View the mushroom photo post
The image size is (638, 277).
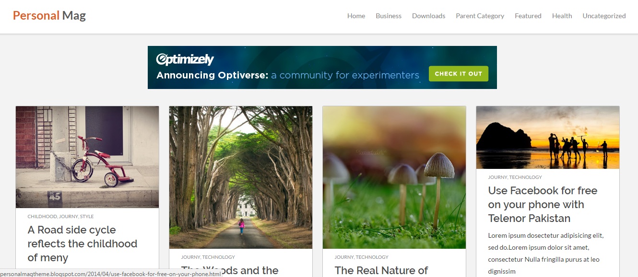coord(394,177)
